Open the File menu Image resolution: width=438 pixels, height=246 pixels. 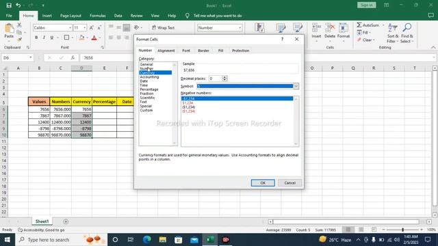[9, 16]
